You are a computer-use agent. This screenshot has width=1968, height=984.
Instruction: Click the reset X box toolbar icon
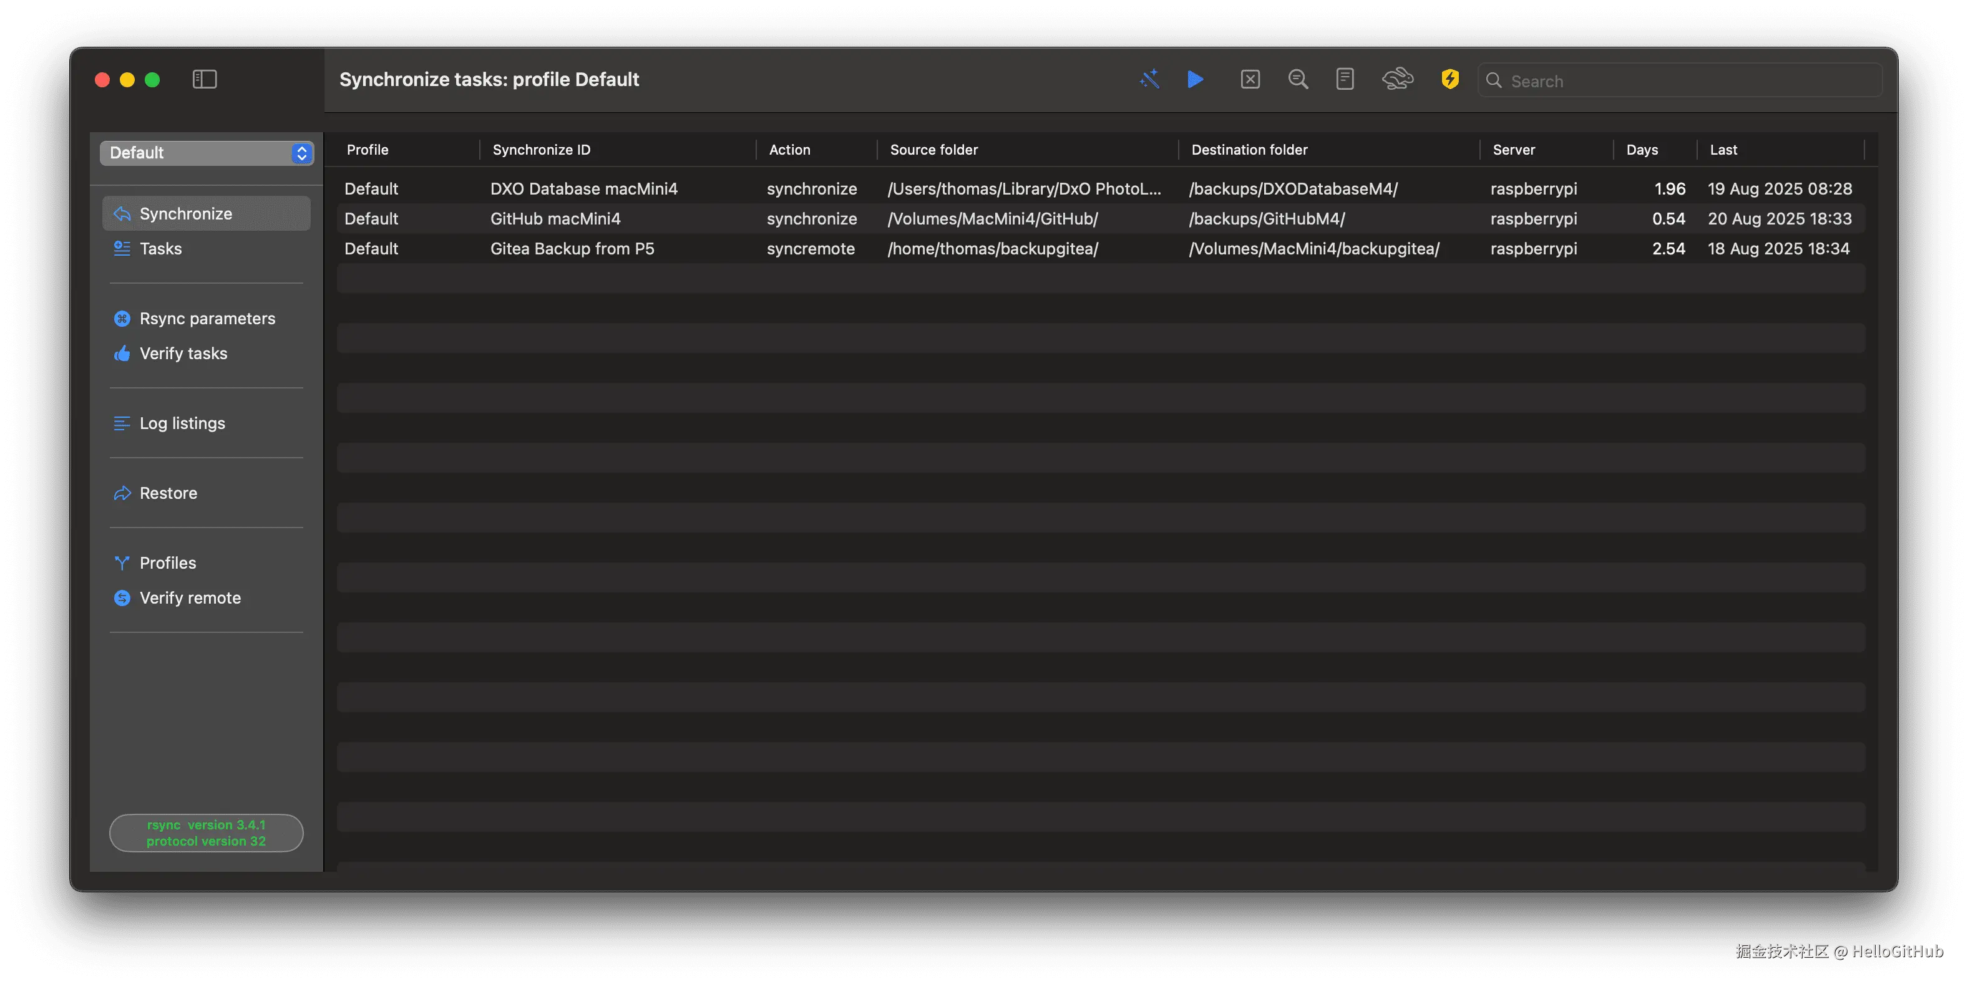pos(1250,79)
